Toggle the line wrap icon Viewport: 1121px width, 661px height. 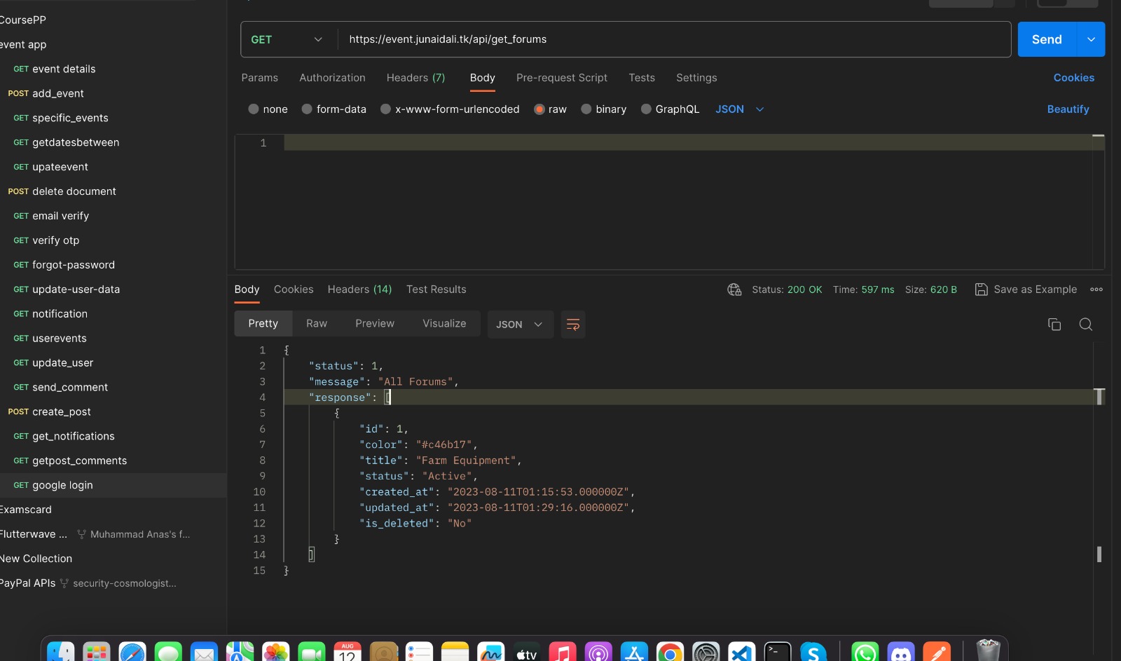pyautogui.click(x=572, y=325)
